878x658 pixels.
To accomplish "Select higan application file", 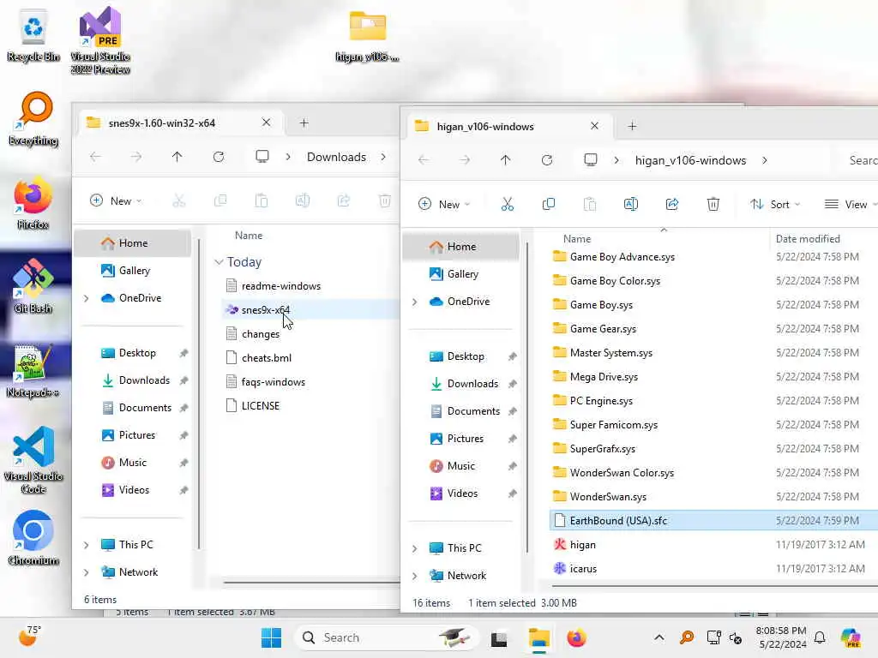I will pos(582,545).
